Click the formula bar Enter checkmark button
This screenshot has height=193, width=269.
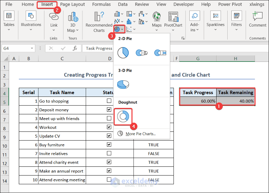pyautogui.click(x=63, y=48)
